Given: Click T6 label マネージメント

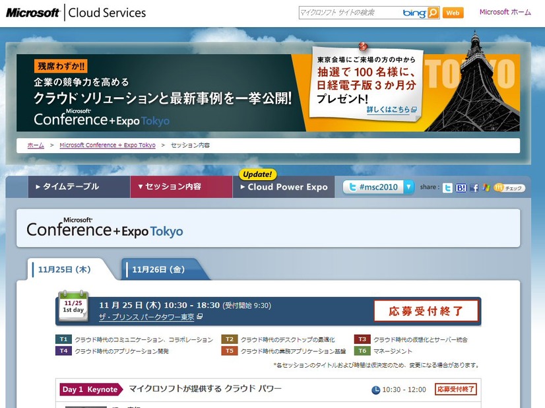Looking at the screenshot, I should 393,351.
